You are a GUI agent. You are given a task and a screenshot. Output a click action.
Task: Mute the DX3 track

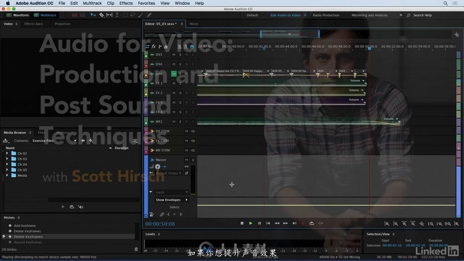tap(174, 55)
